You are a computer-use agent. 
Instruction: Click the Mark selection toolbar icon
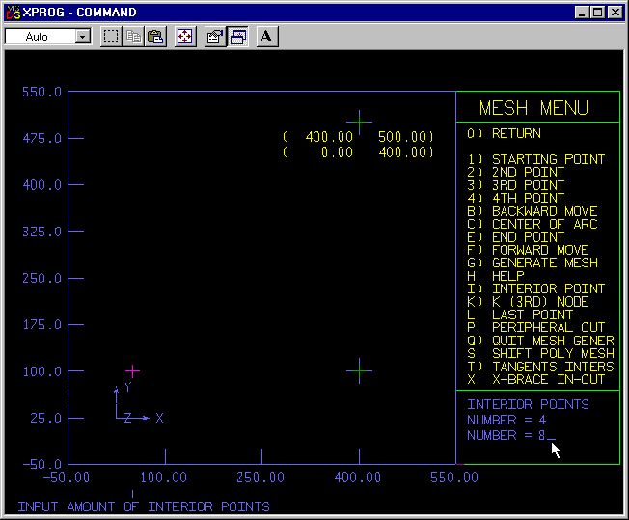(111, 37)
